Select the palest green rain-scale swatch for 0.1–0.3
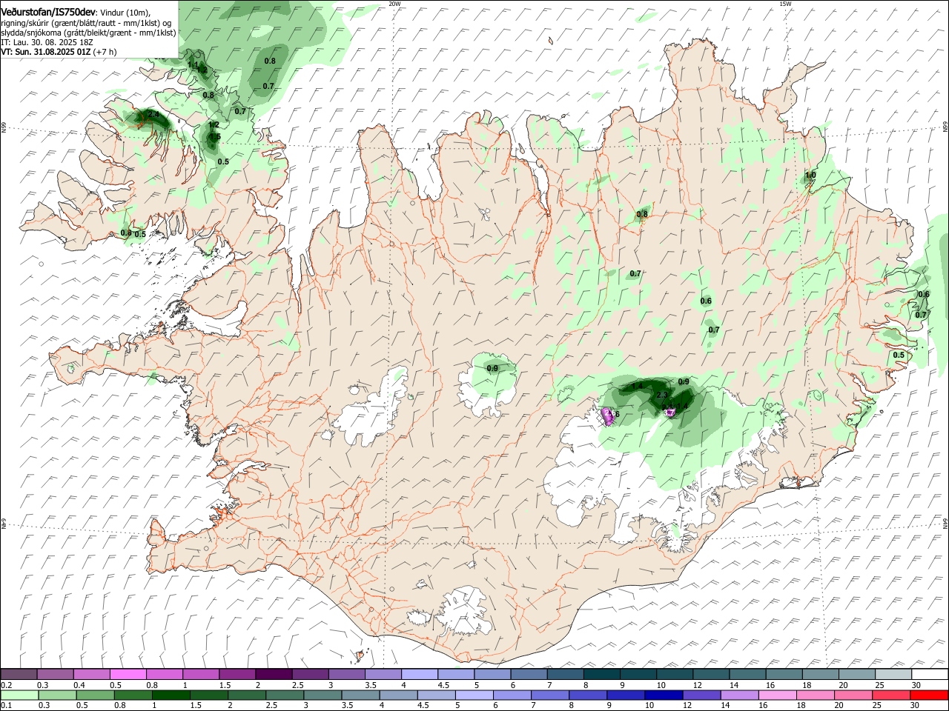949x711 pixels. (19, 695)
